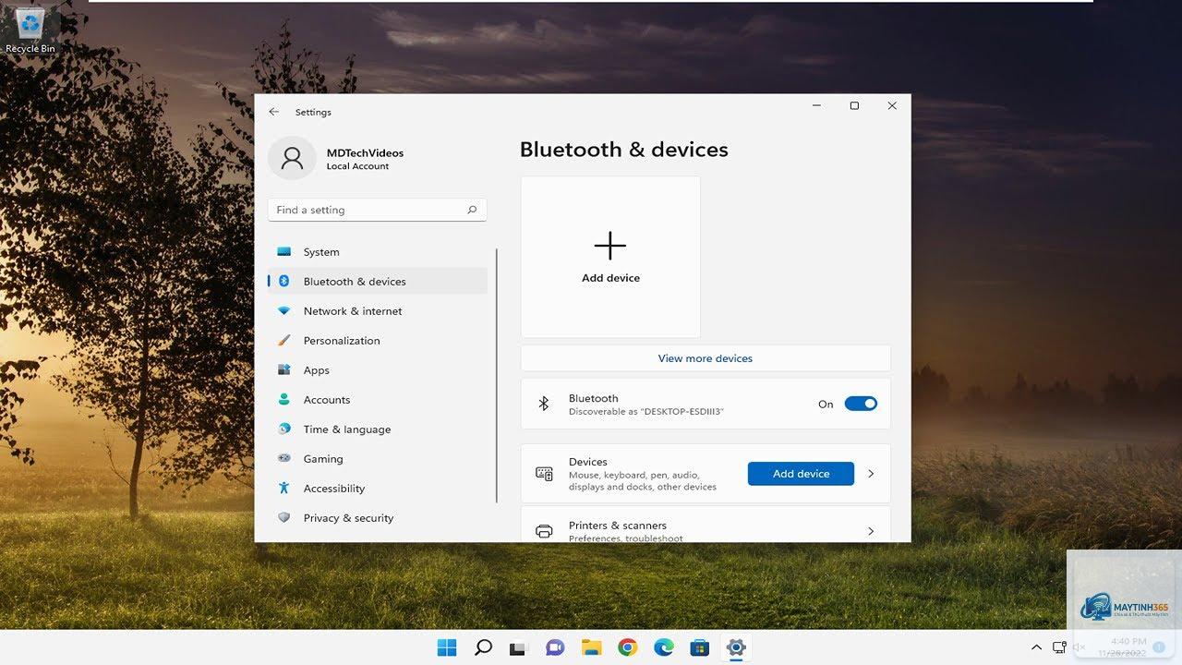This screenshot has height=665, width=1182.
Task: Click the Privacy & security shield icon
Action: pyautogui.click(x=284, y=518)
